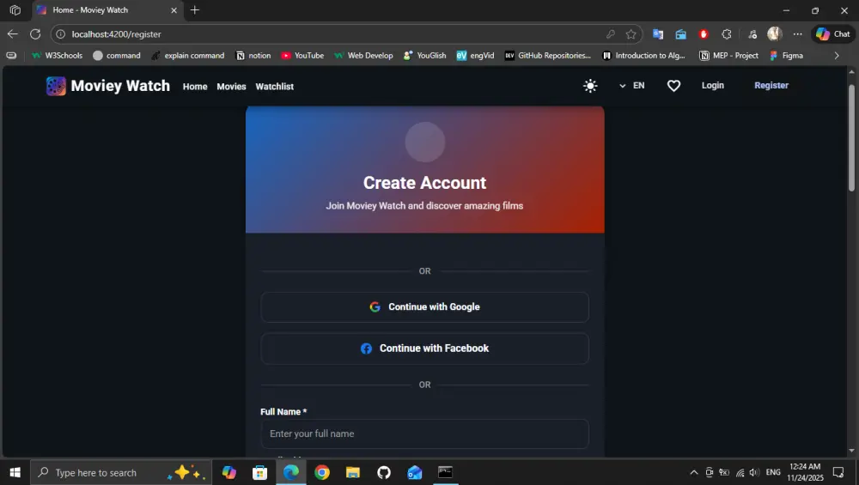
Task: Add page to favorites star icon
Action: pos(631,34)
